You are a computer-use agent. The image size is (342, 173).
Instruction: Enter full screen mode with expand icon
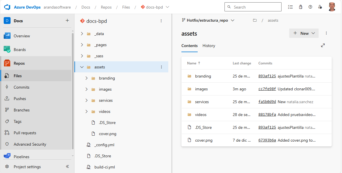point(323,45)
